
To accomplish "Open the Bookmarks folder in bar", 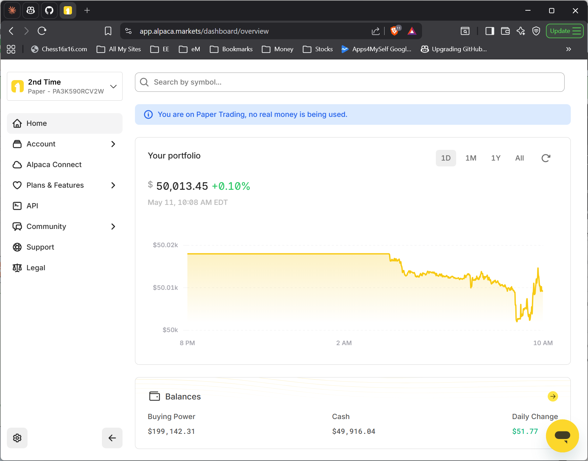I will tap(231, 49).
